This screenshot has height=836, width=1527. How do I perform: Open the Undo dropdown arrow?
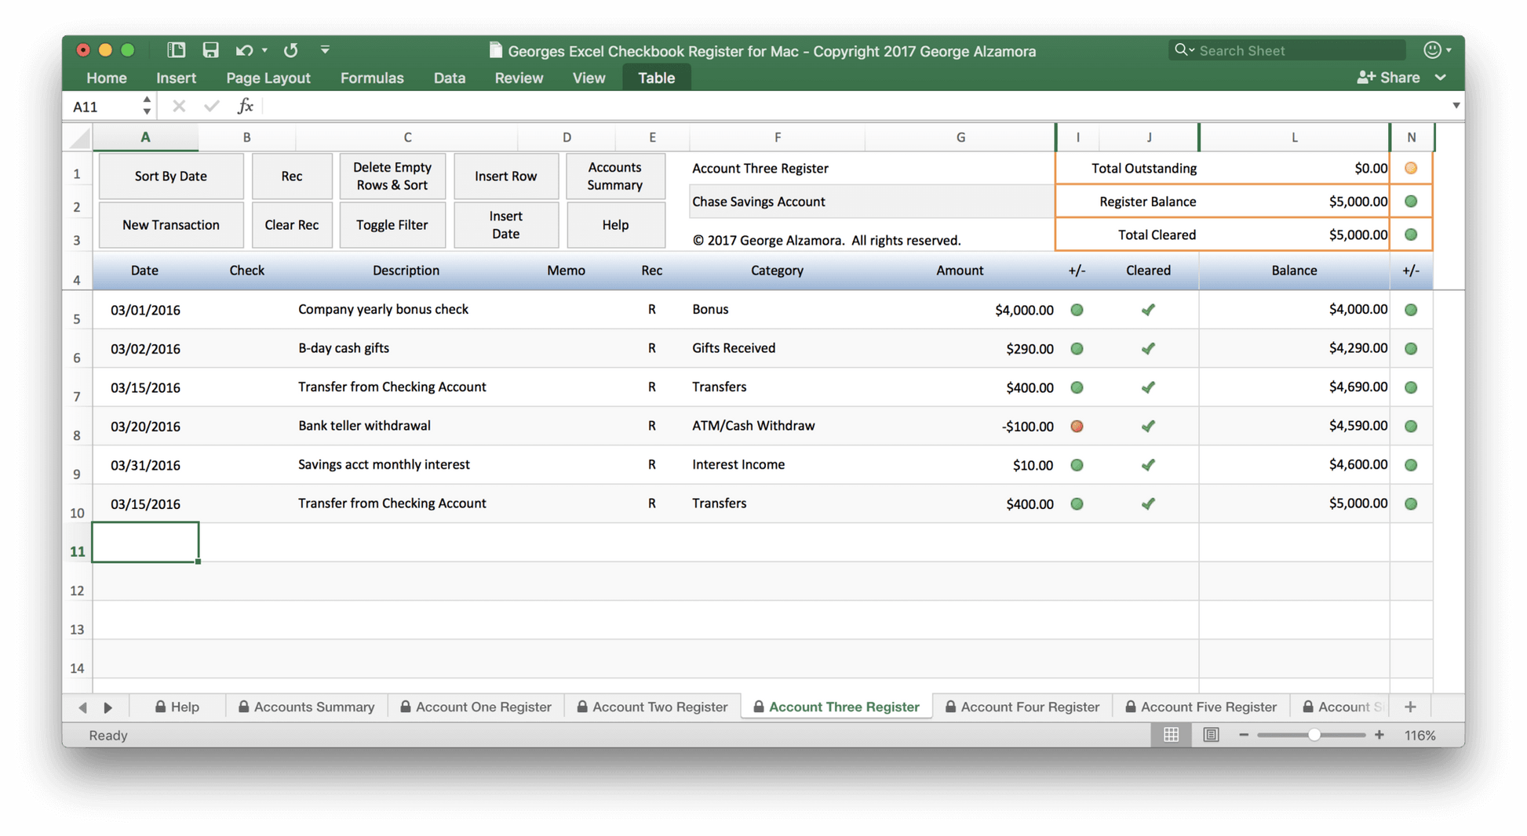tap(264, 49)
